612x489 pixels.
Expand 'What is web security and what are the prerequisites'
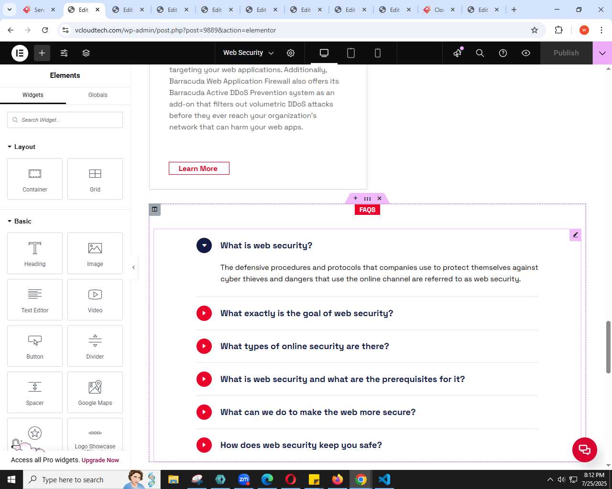[x=204, y=379]
